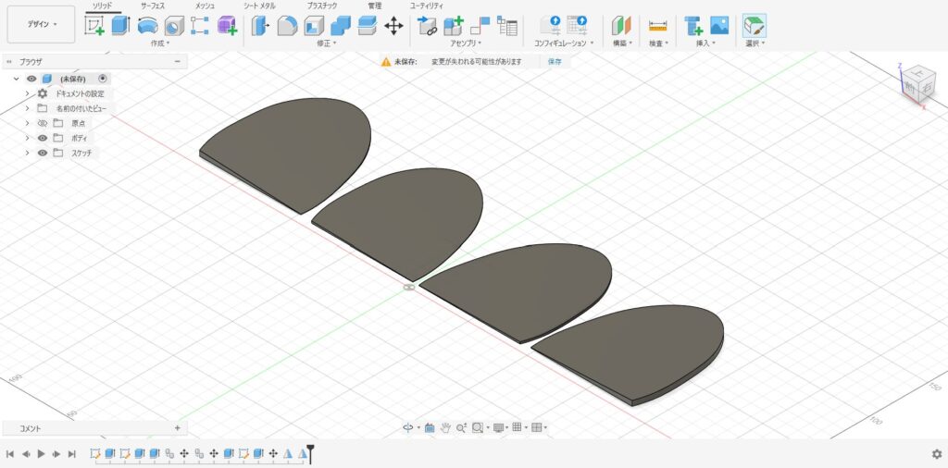The image size is (948, 468).
Task: Select the Fillet tool in the toolbar
Action: click(x=287, y=26)
